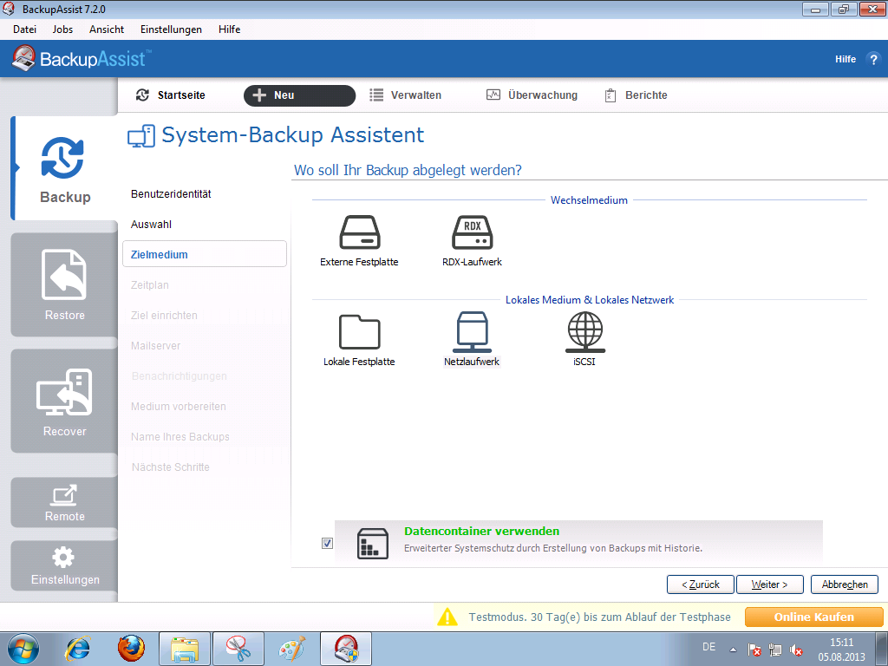Click the Online Kaufen button

[x=813, y=617]
